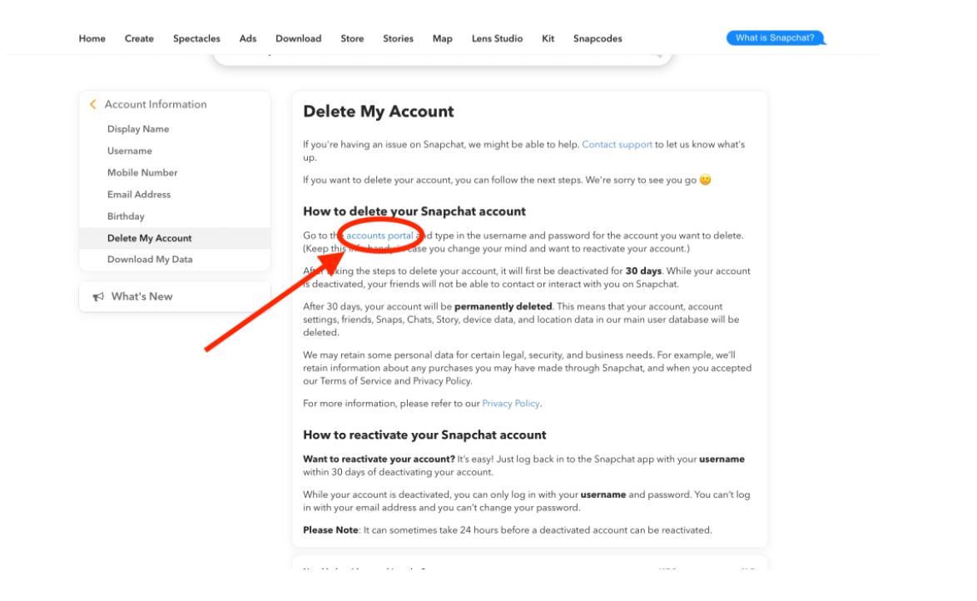Image resolution: width=977 pixels, height=601 pixels.
Task: Click the search bar under the navigation
Action: [x=443, y=57]
